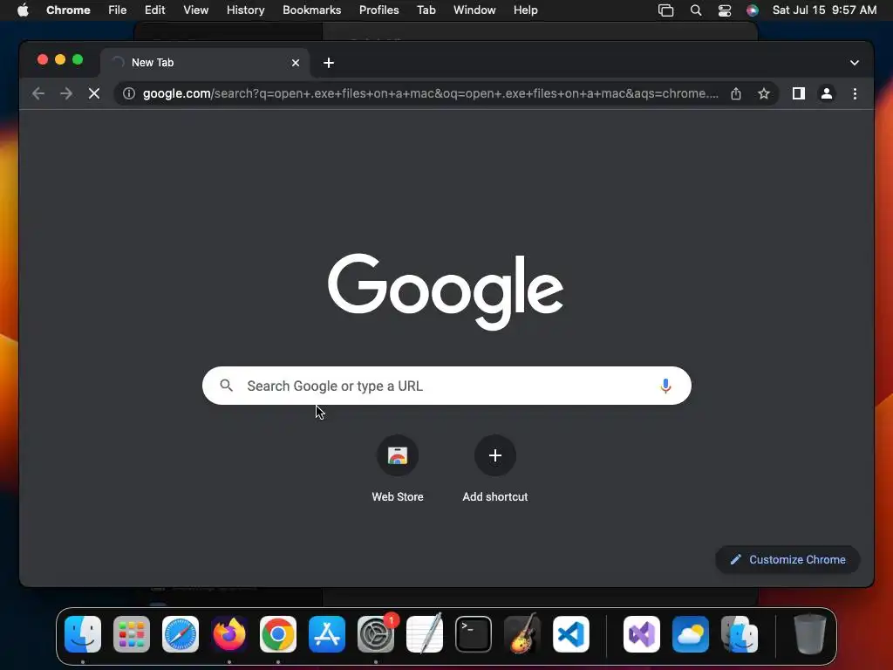893x670 pixels.
Task: Open Control Center in the menu bar
Action: click(x=725, y=10)
